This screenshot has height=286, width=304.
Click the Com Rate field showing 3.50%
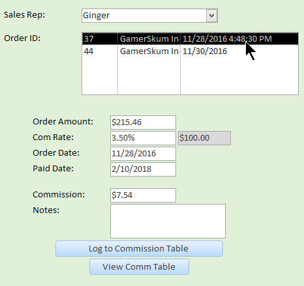click(x=143, y=138)
